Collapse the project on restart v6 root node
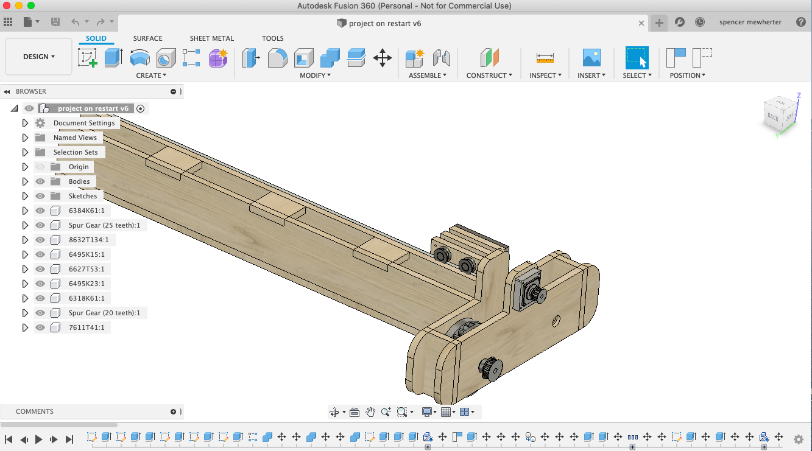 click(14, 108)
